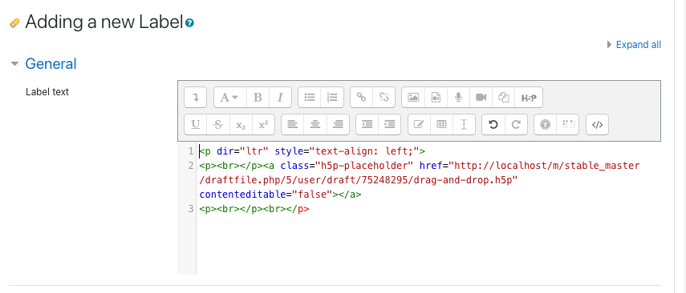Toggle the HTML source view
The height and width of the screenshot is (293, 686).
pyautogui.click(x=597, y=124)
